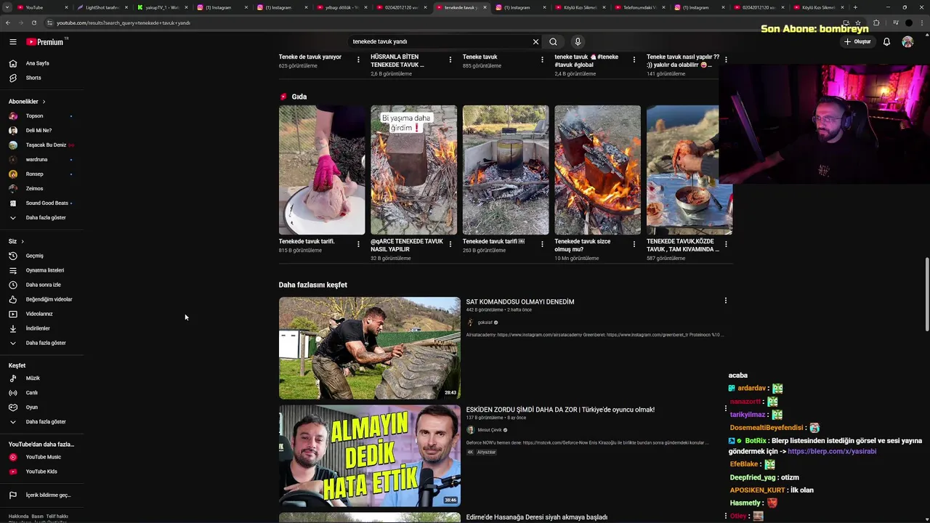Open options for Tenekede tavuk tarifi. short

pyautogui.click(x=358, y=244)
